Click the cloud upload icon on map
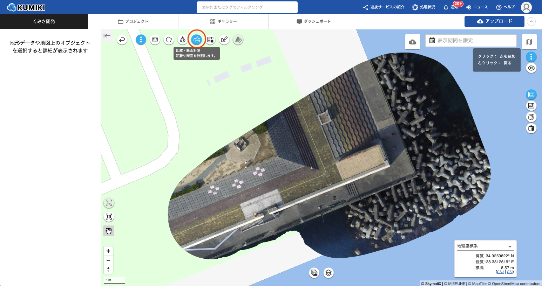This screenshot has height=286, width=542. click(413, 42)
